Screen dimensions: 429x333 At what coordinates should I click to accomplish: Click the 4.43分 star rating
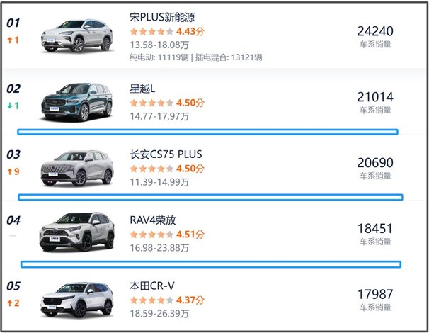(x=167, y=31)
